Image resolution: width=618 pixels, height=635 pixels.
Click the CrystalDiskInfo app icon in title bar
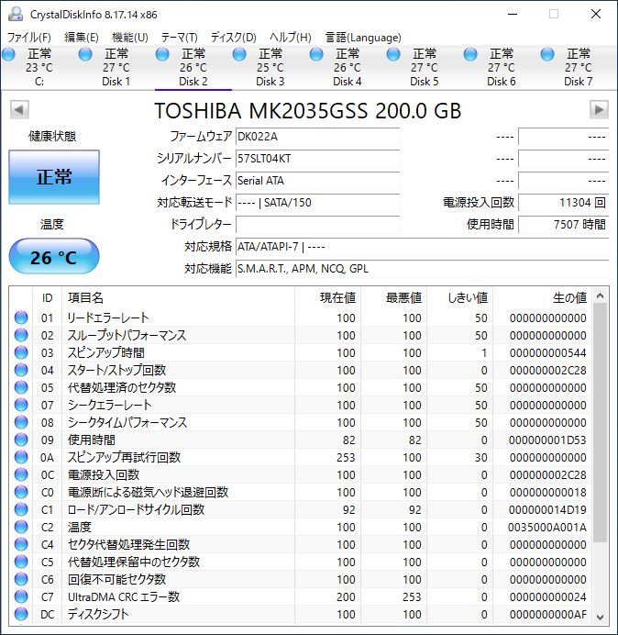pos(16,14)
